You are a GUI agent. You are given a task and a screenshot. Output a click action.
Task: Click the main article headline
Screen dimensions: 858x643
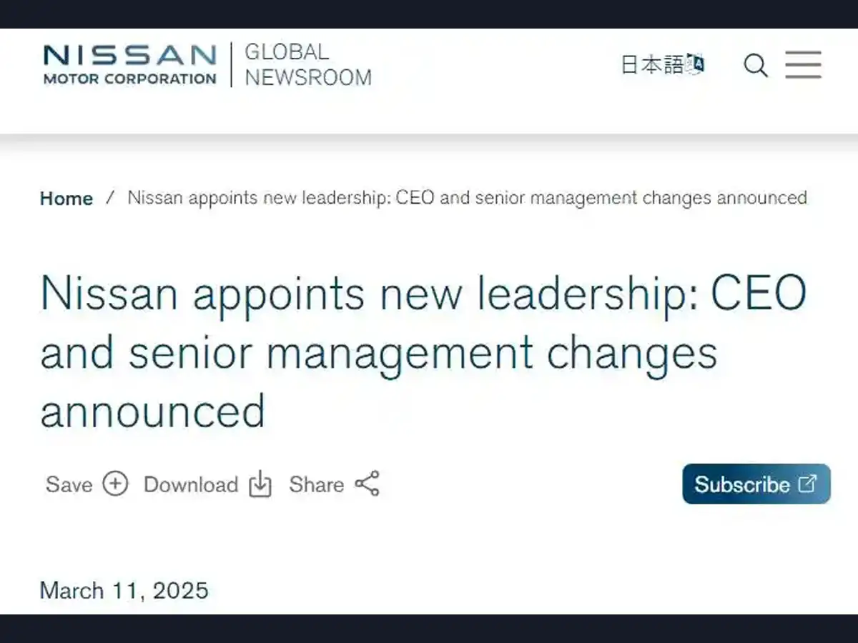coord(422,352)
